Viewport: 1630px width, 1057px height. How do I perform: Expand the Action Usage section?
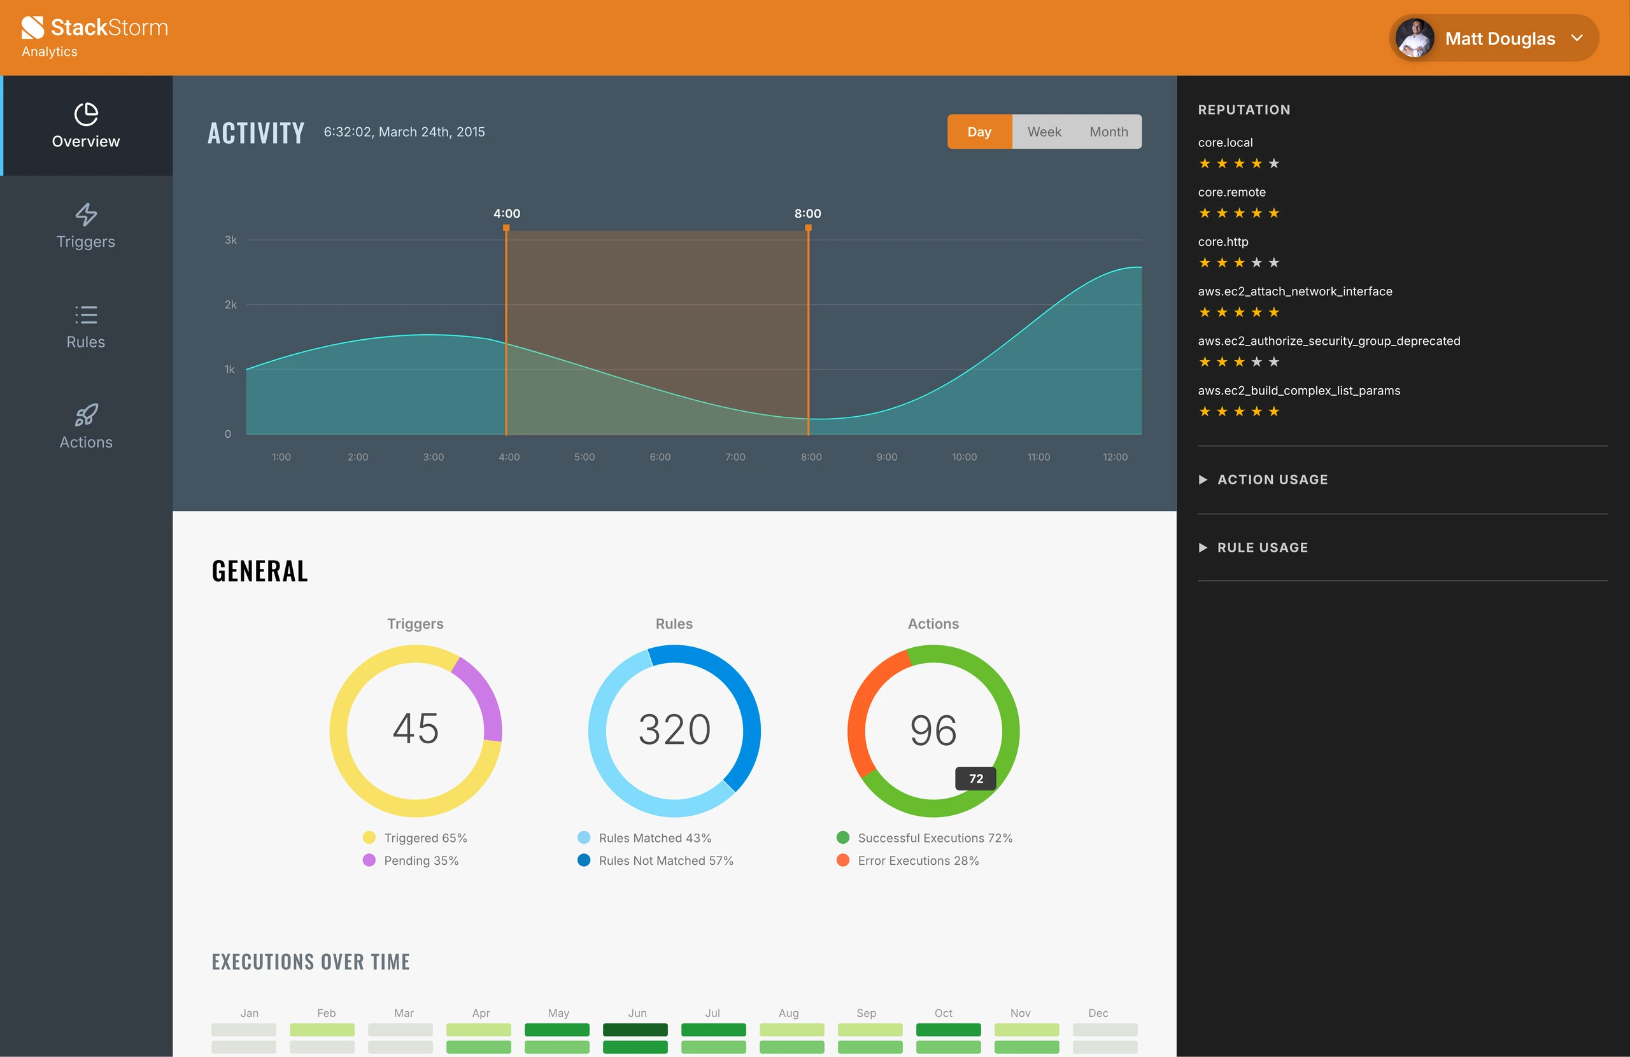1264,479
